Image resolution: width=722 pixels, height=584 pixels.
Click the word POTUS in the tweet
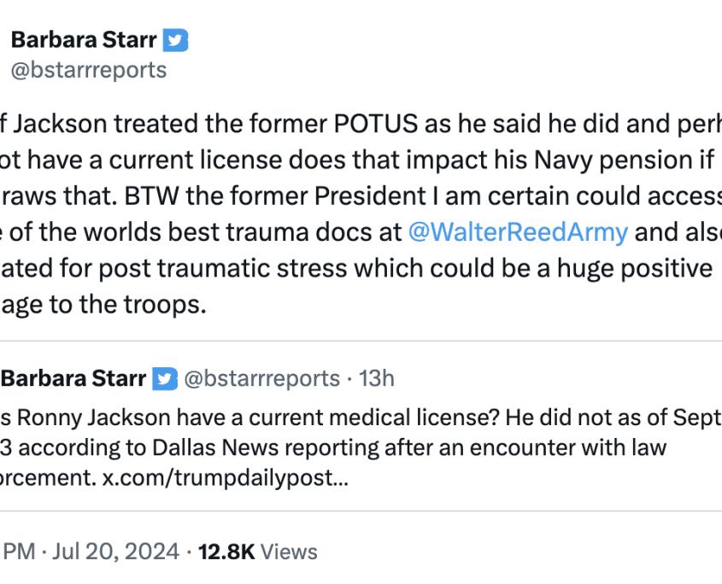376,124
